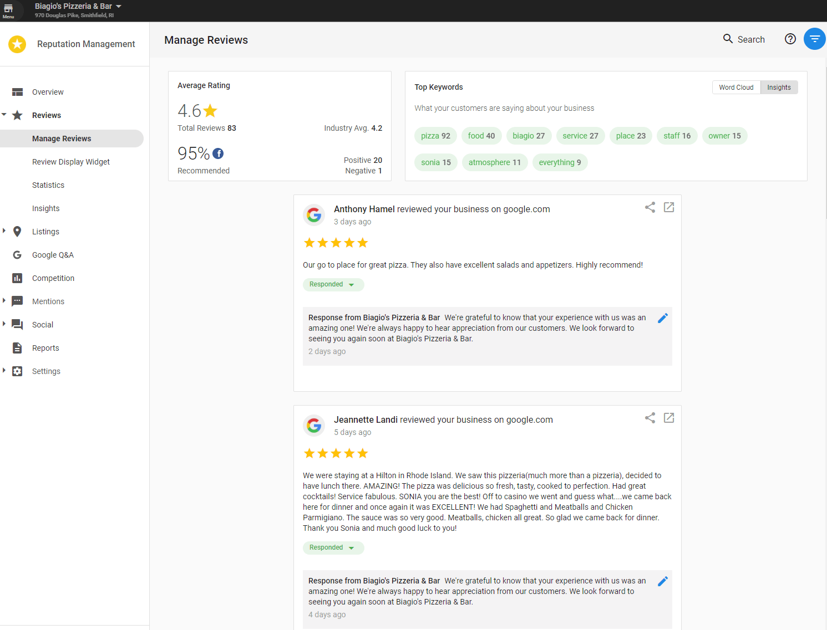Click Google logo on Anthony Hamel's review

[x=314, y=215]
